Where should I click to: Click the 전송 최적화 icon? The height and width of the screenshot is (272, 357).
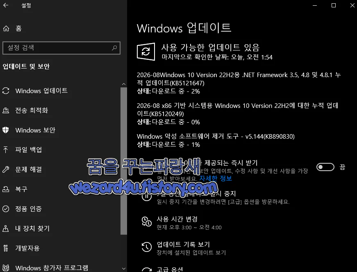click(6, 110)
